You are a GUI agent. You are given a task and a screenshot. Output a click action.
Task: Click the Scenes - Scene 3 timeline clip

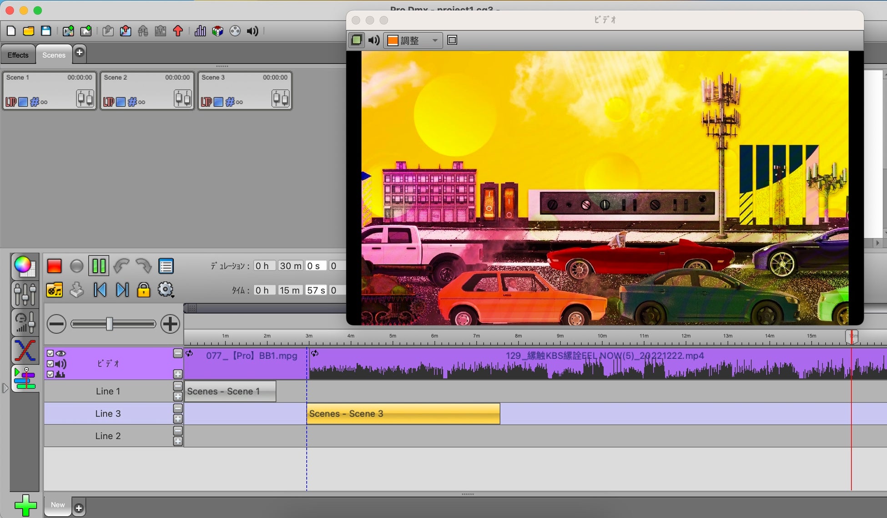point(403,414)
